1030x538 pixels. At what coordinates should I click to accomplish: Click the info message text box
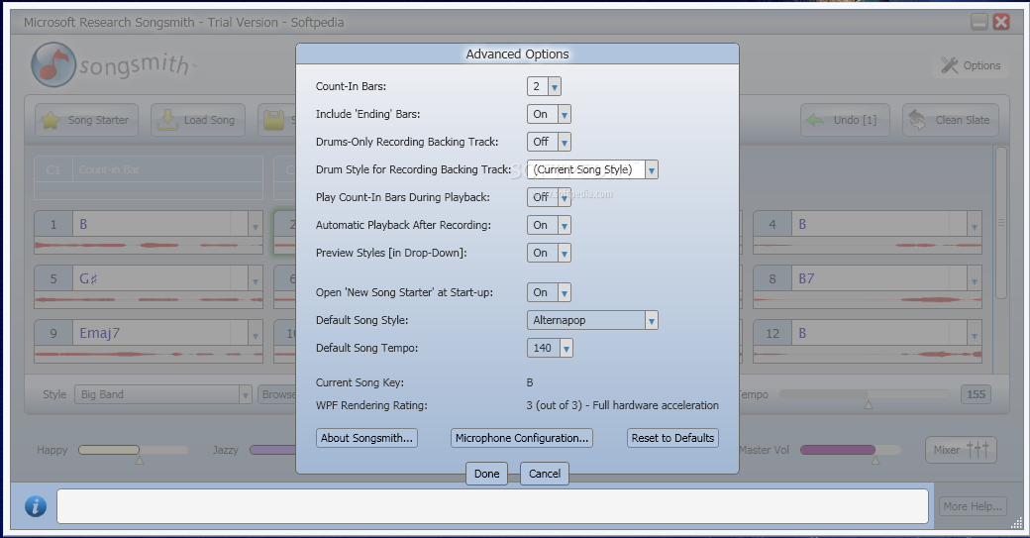coord(492,506)
